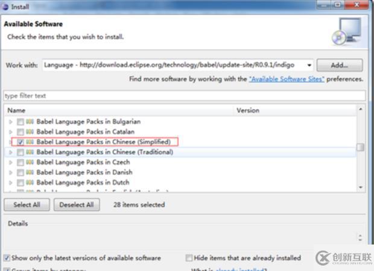Click the Bulgarian language pack category icon
This screenshot has height=271, width=374.
30,122
